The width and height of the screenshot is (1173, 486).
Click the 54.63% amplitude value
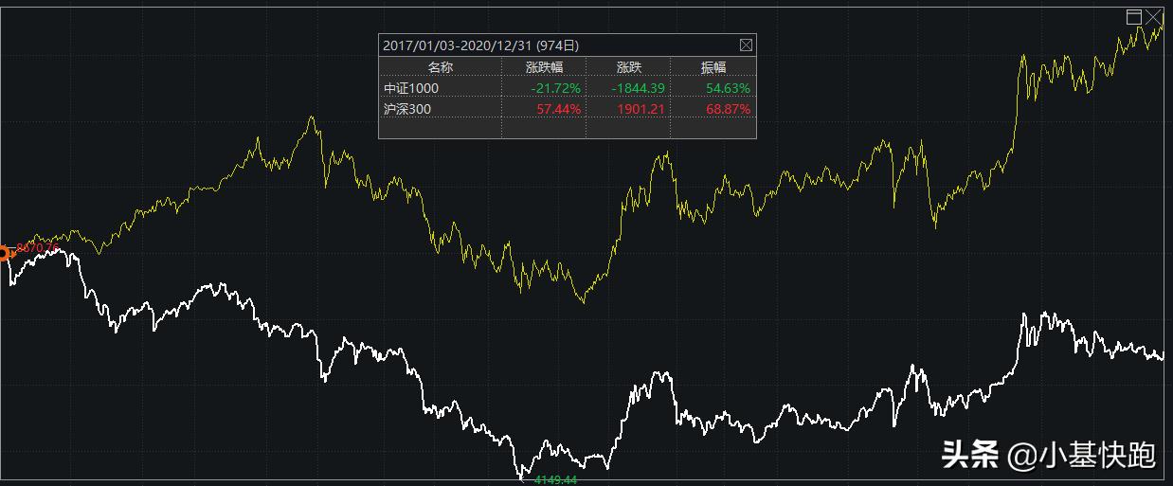tap(729, 88)
